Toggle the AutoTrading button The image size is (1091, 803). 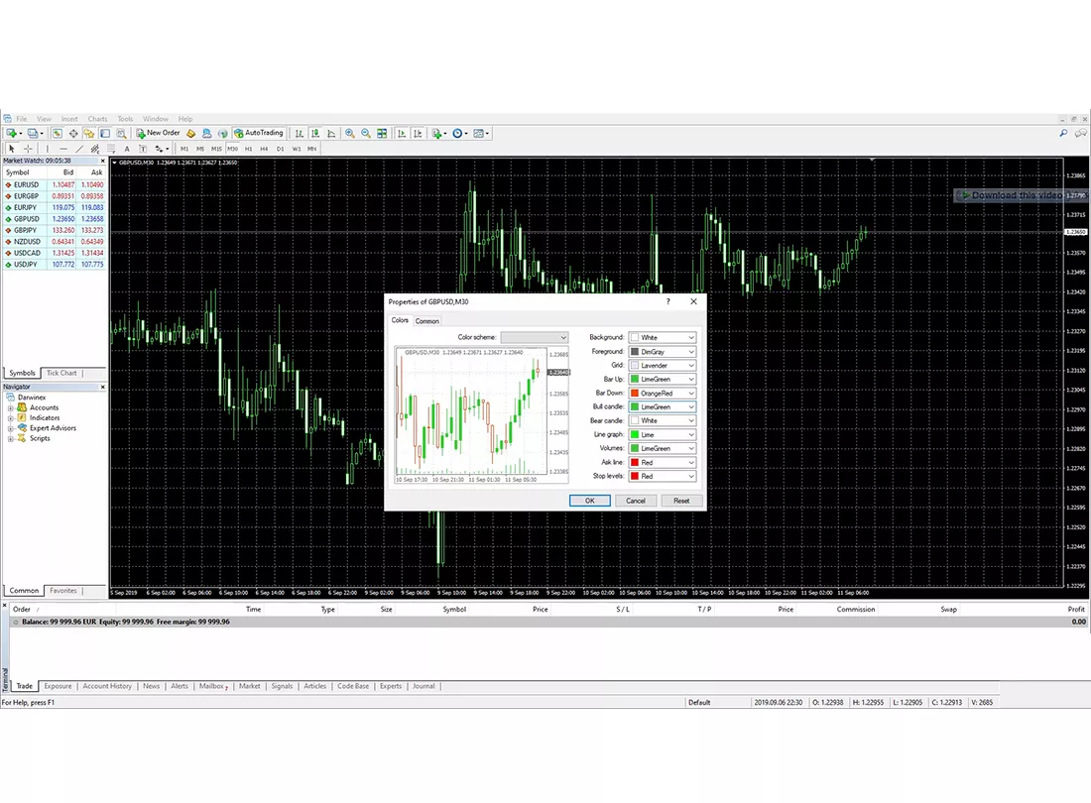click(x=259, y=134)
